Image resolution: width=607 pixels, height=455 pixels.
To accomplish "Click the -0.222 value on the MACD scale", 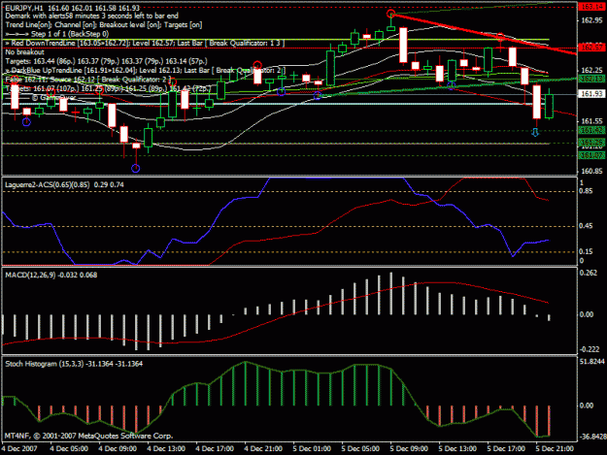I will pyautogui.click(x=589, y=349).
